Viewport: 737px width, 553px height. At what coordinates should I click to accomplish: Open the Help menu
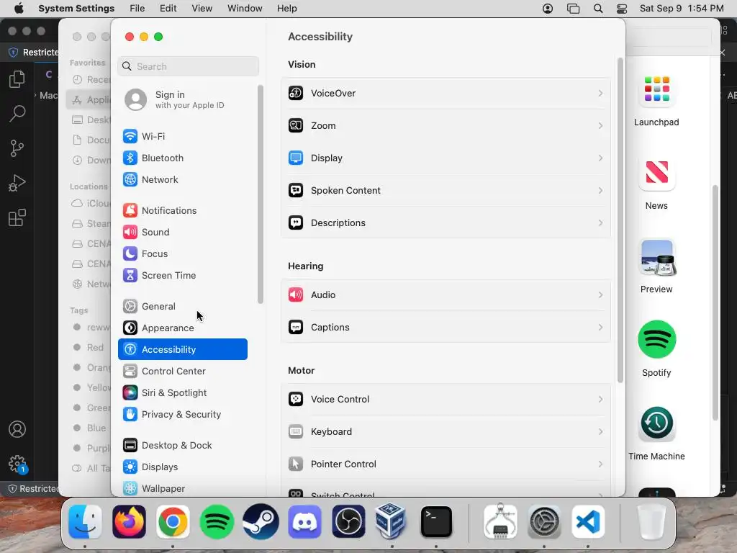[x=286, y=9]
